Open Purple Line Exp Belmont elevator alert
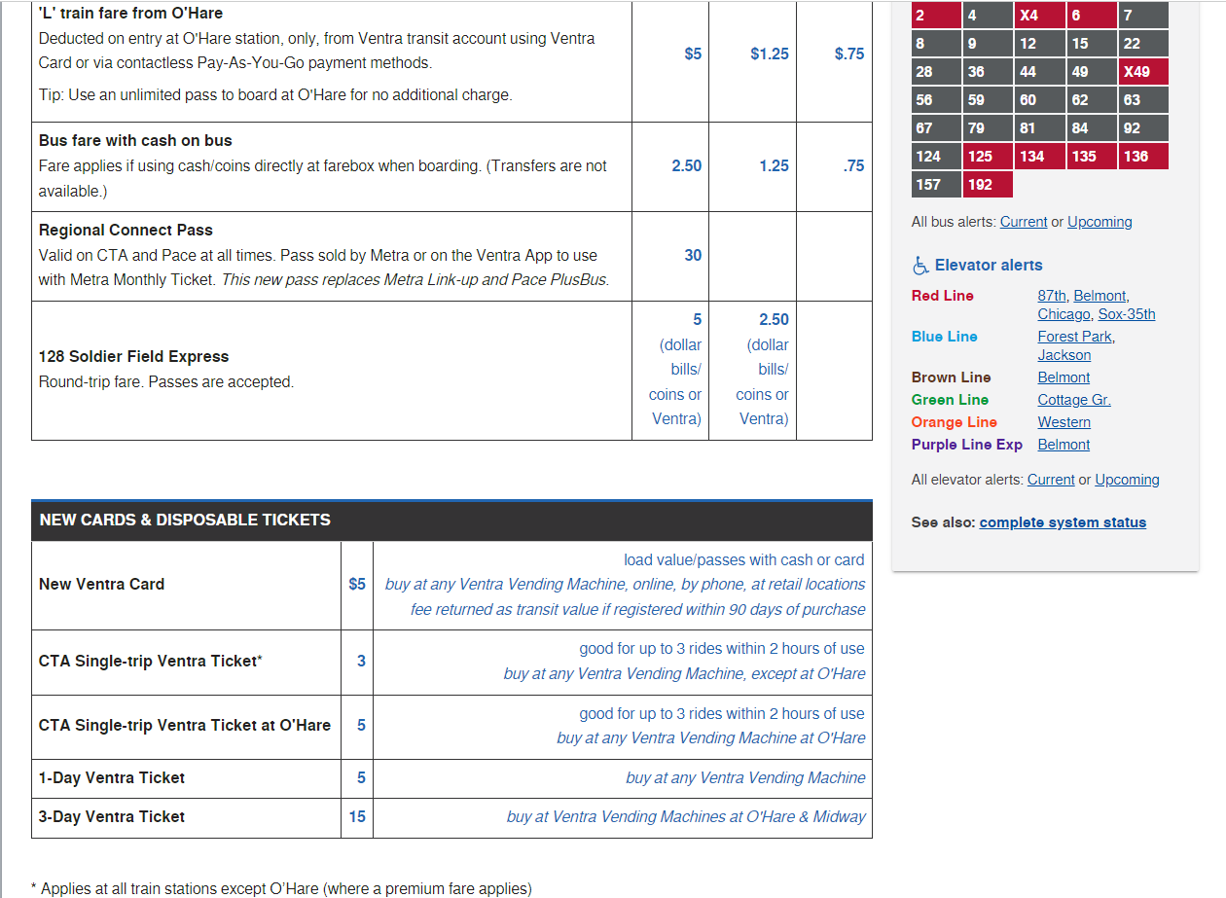This screenshot has width=1226, height=898. pos(1064,445)
